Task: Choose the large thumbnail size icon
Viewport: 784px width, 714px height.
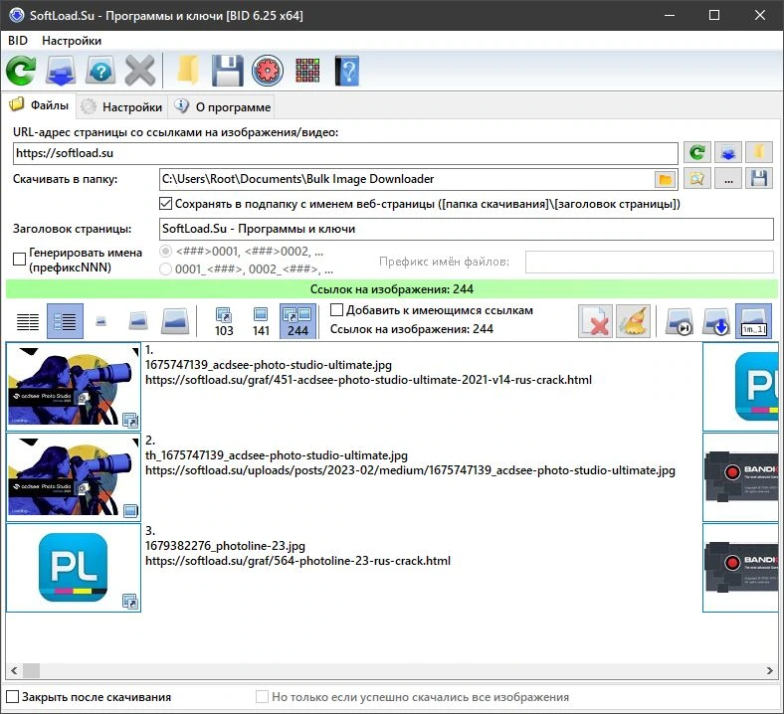Action: (175, 321)
